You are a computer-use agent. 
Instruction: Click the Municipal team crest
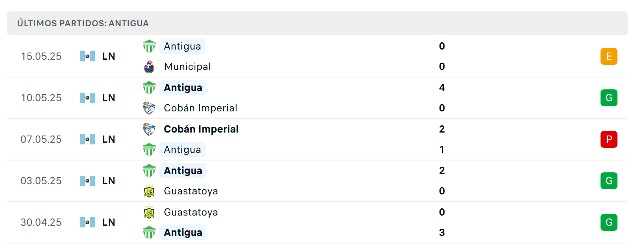(149, 66)
